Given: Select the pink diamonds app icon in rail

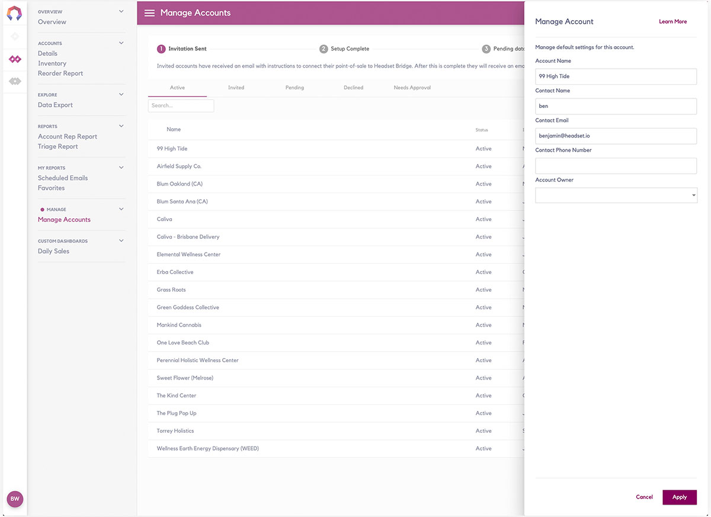Looking at the screenshot, I should tap(15, 59).
